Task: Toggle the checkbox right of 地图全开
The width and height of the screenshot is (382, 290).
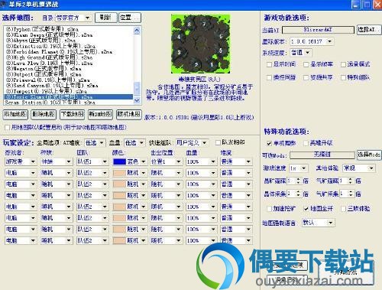Action: [x=343, y=209]
